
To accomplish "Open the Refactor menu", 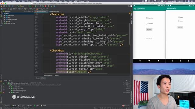I will pos(54,1).
